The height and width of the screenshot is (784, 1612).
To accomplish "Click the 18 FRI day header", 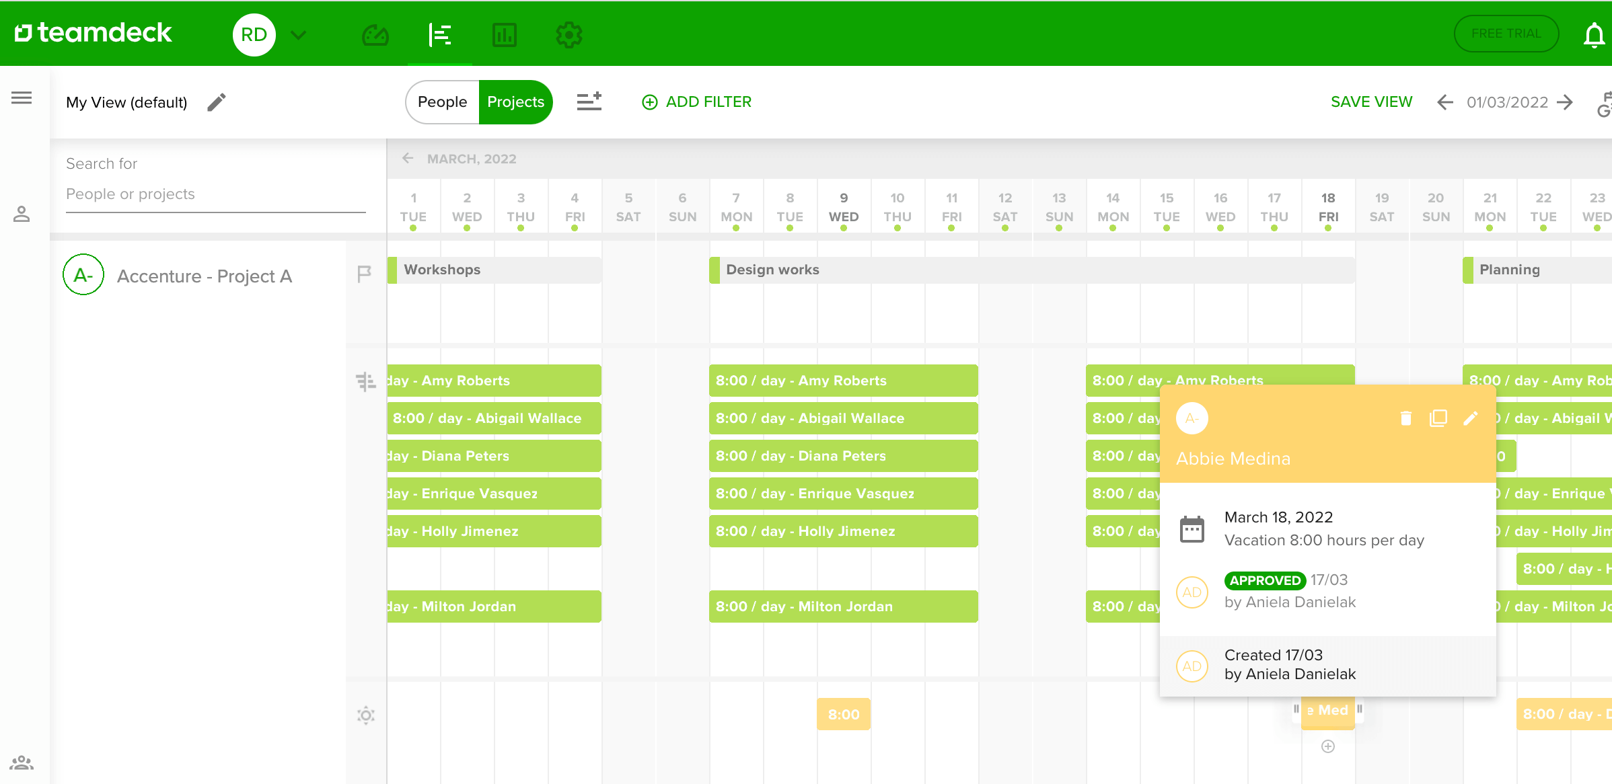I will (1328, 207).
